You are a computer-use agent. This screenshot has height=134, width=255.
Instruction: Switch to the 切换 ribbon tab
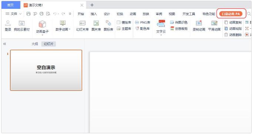click(120, 14)
